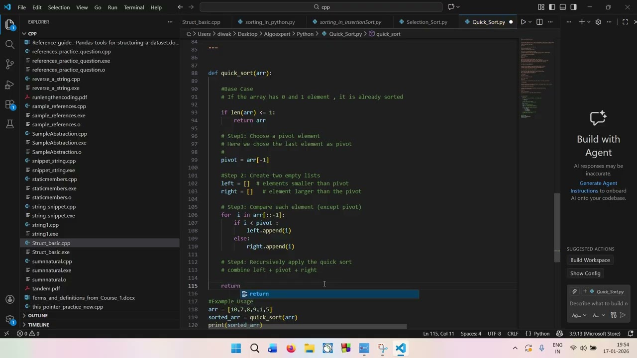Screen dimensions: 637x358
Task: Show hidden system tray icons
Action: coord(515,348)
